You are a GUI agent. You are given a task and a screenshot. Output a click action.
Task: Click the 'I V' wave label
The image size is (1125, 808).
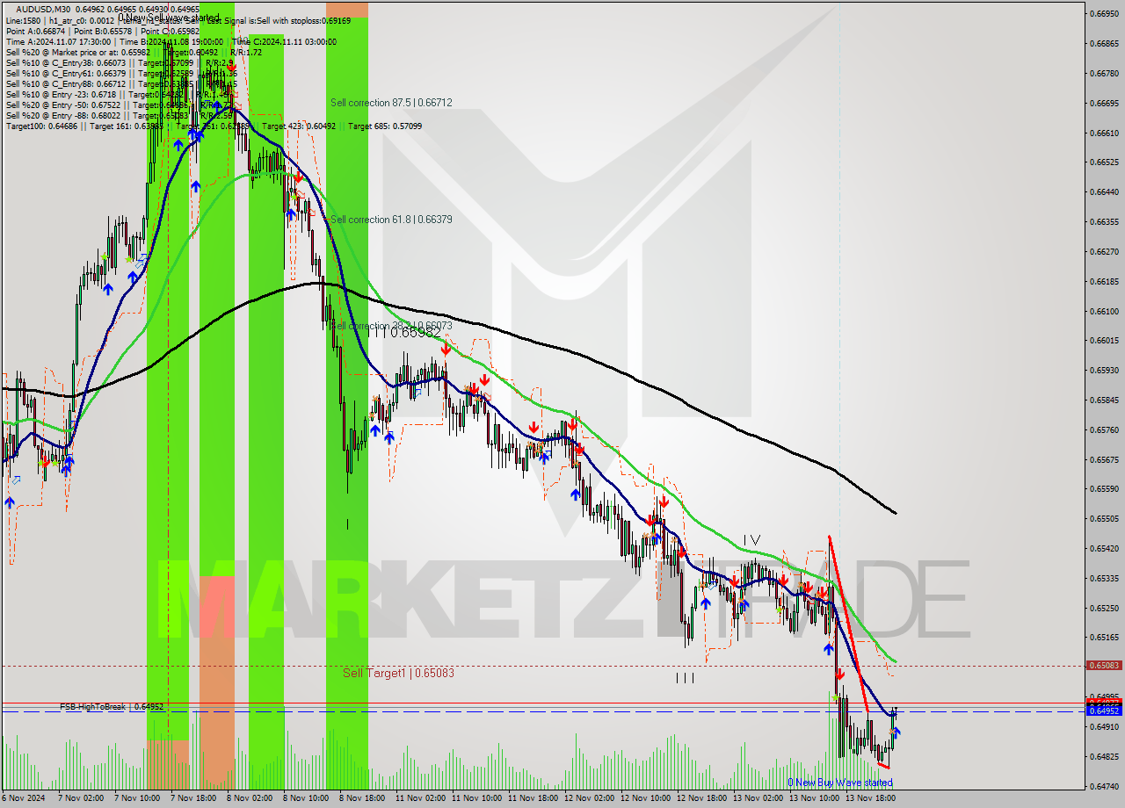pos(751,539)
